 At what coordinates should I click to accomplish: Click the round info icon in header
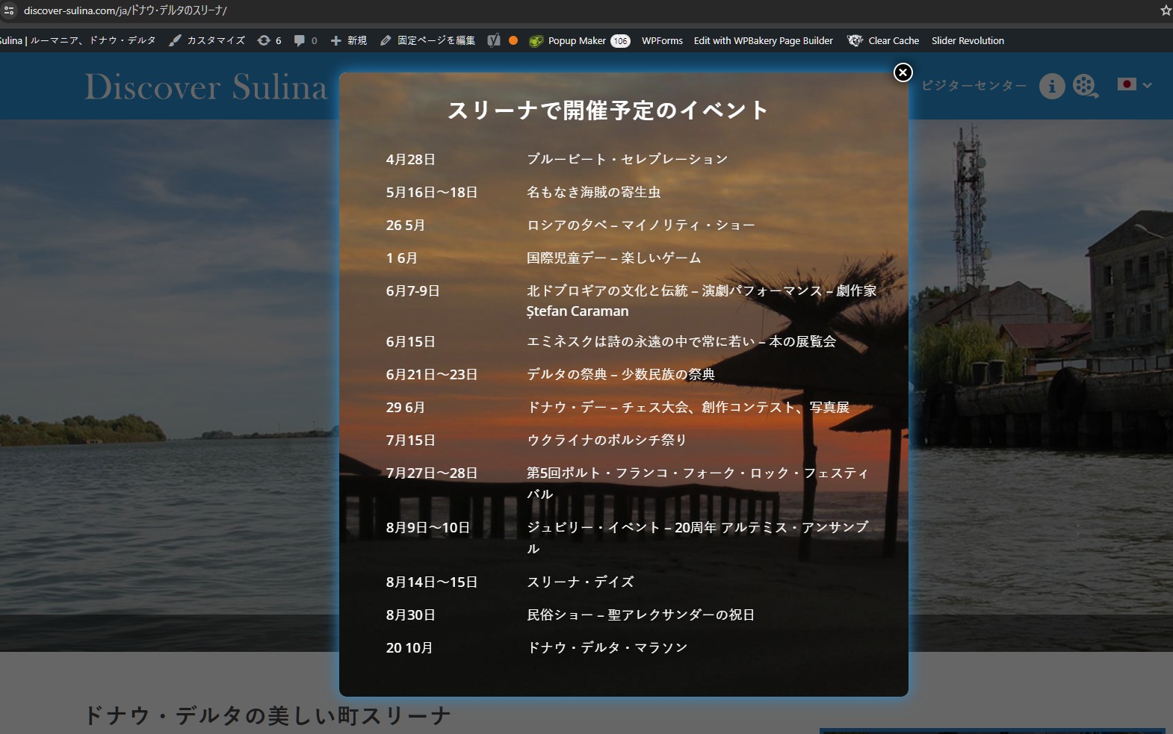coord(1052,87)
